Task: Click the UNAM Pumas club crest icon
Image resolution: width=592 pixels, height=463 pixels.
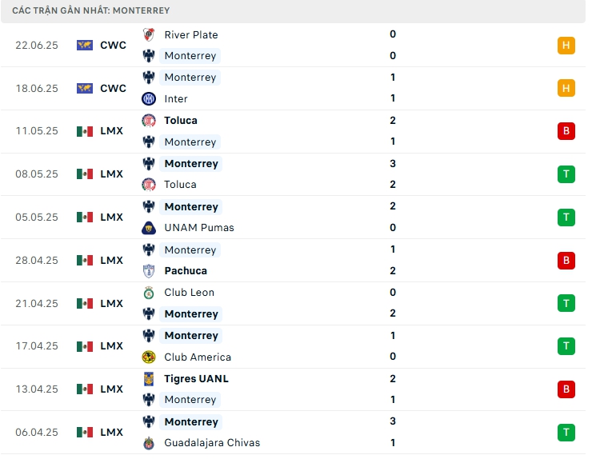Action: pyautogui.click(x=148, y=228)
